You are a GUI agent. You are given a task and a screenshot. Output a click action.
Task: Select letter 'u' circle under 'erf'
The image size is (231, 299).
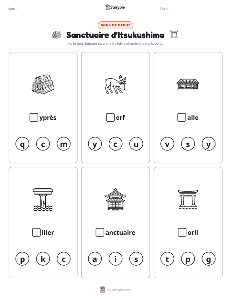(136, 144)
